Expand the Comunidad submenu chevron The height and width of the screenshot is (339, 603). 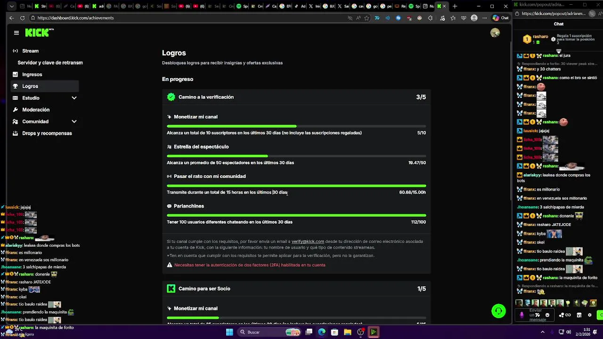tap(74, 121)
